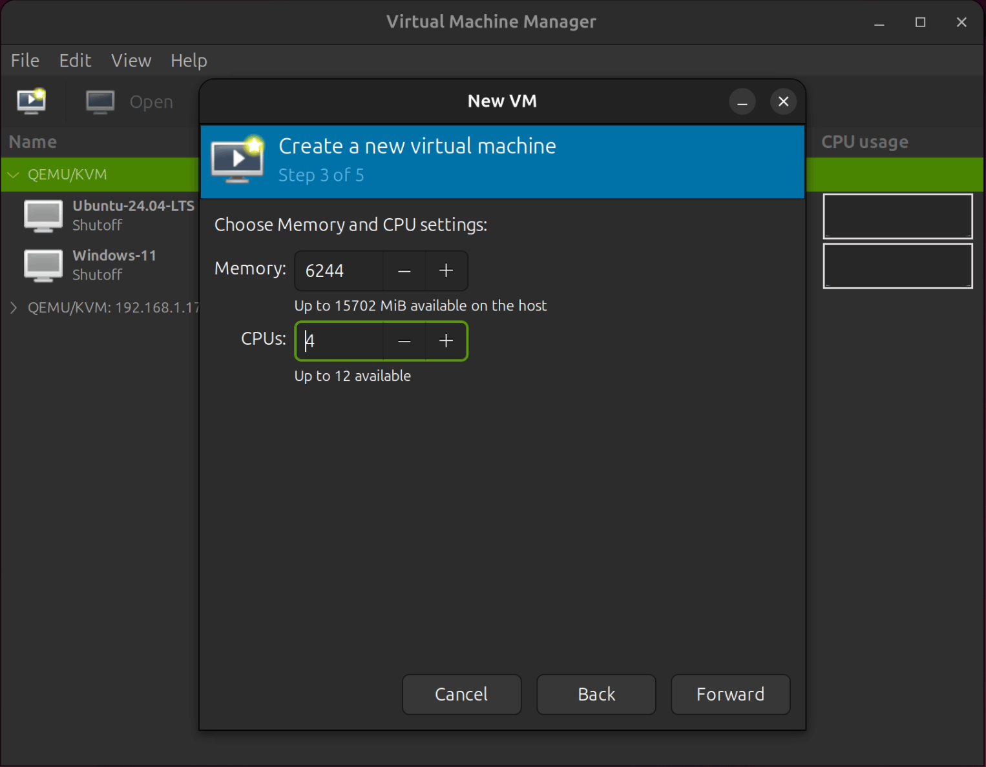Decrease memory with the minus button
Viewport: 986px width, 767px height.
[x=404, y=271]
